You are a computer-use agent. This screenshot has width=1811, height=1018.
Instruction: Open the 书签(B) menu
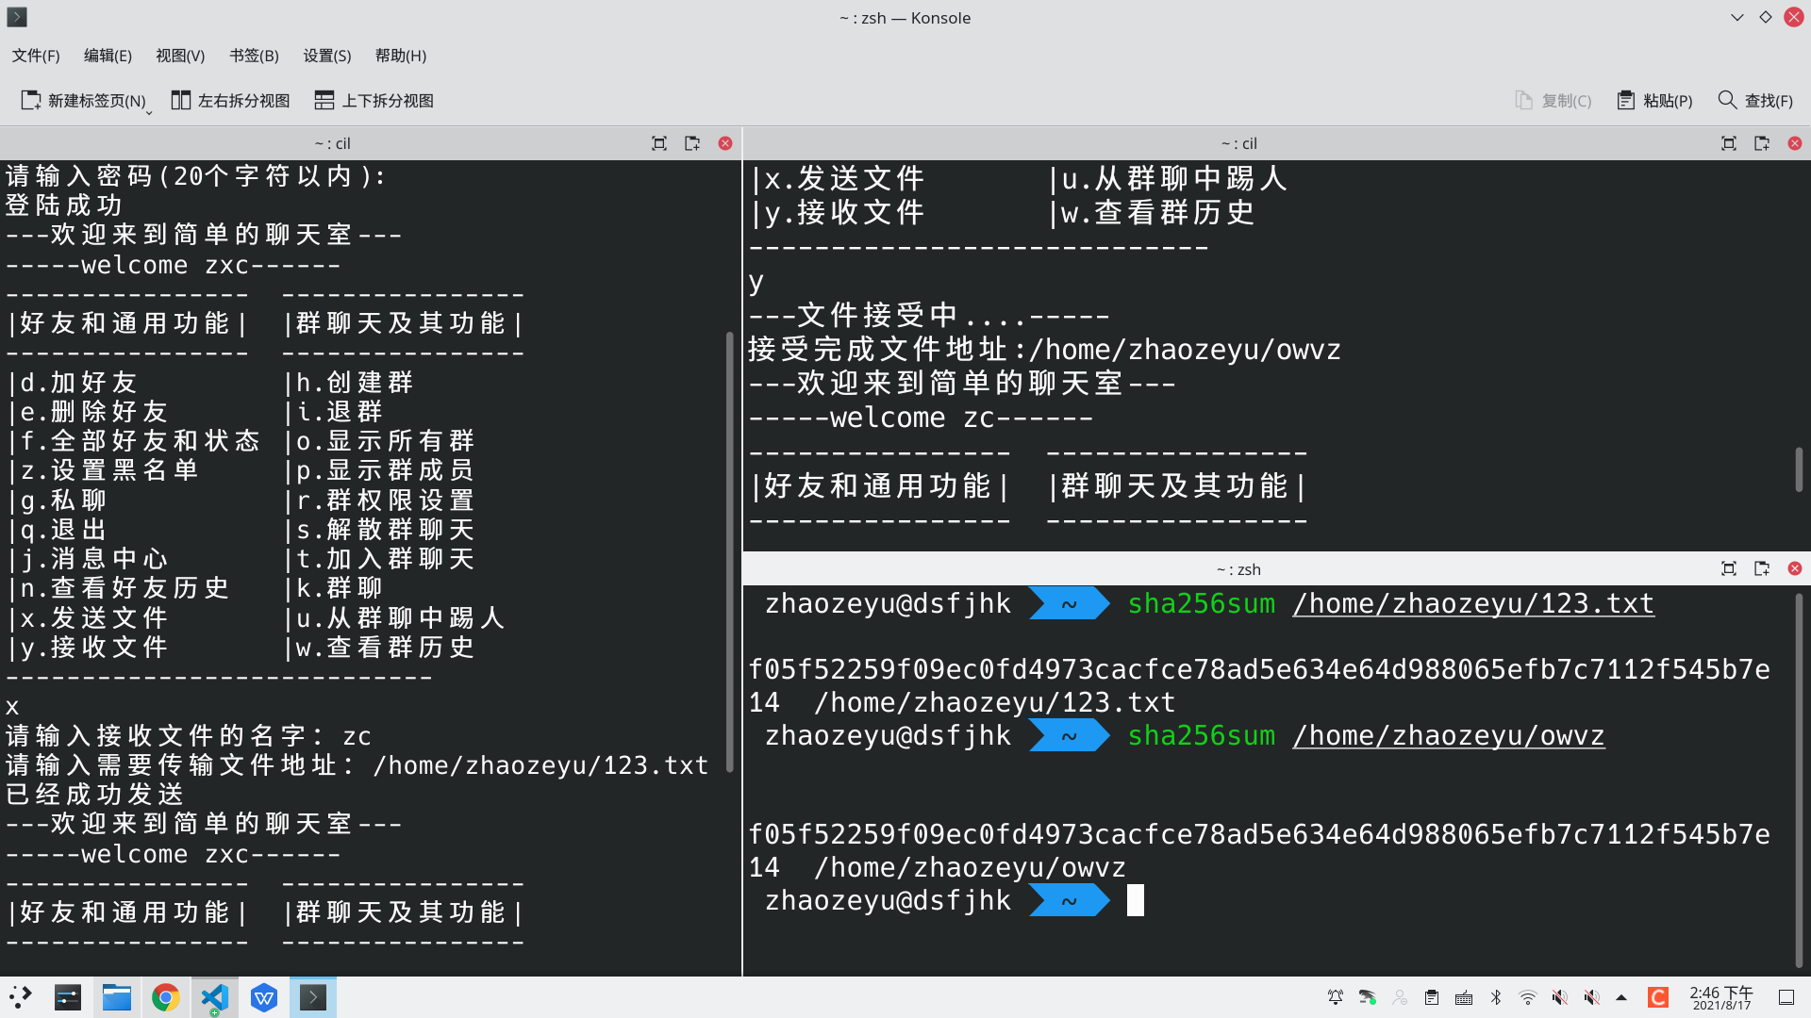[x=254, y=56]
